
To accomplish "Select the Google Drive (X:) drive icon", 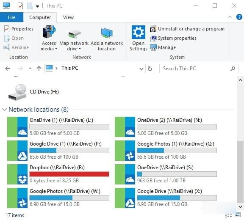I will pos(125,198).
